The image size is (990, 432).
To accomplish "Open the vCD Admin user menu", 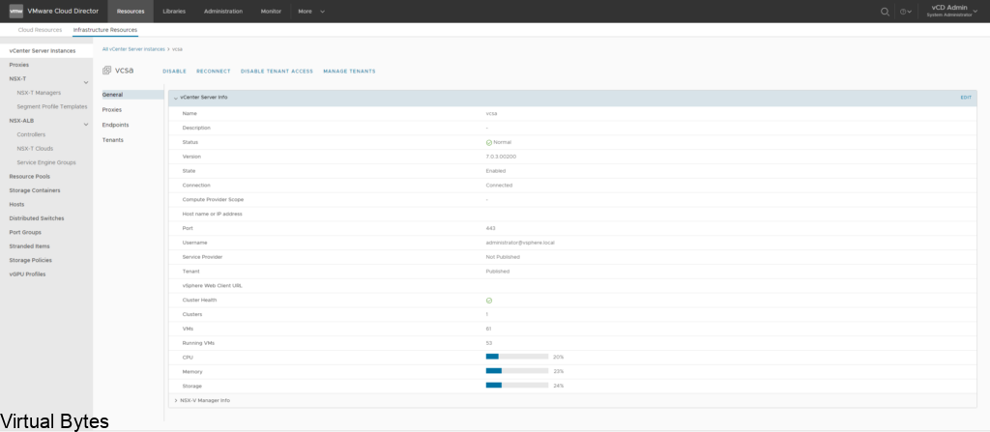I will tap(951, 11).
